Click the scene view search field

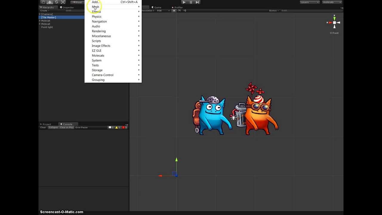(x=312, y=11)
